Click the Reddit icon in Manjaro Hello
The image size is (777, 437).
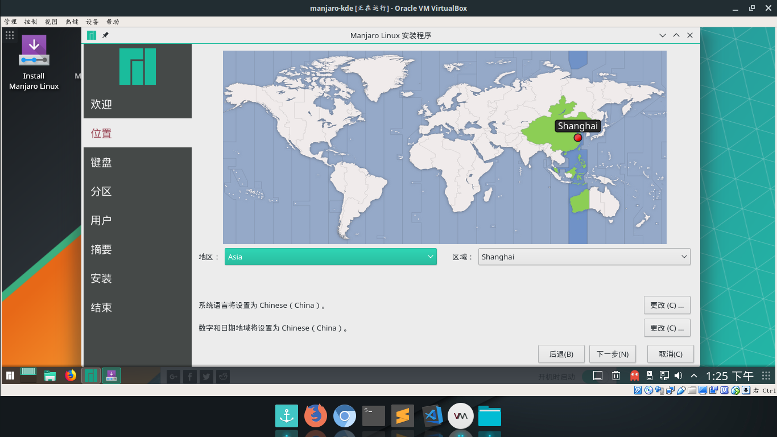223,376
